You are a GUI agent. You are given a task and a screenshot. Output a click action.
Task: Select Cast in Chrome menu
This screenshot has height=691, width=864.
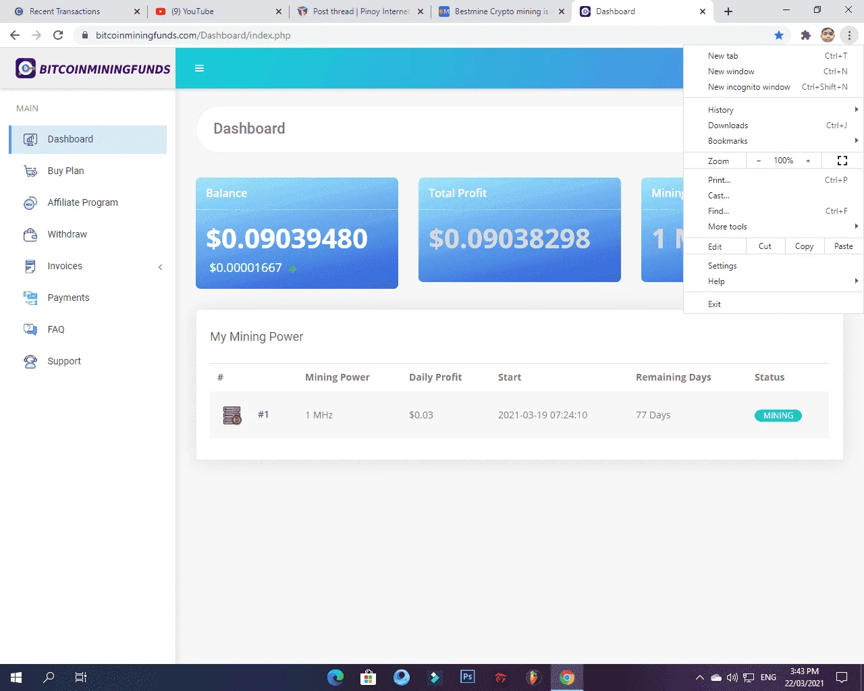click(774, 196)
